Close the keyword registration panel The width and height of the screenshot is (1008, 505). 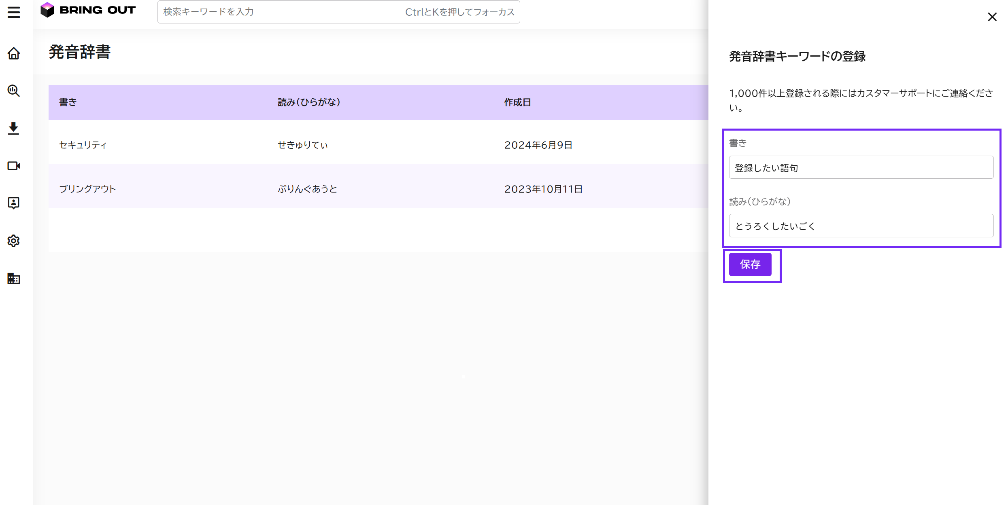pyautogui.click(x=992, y=17)
